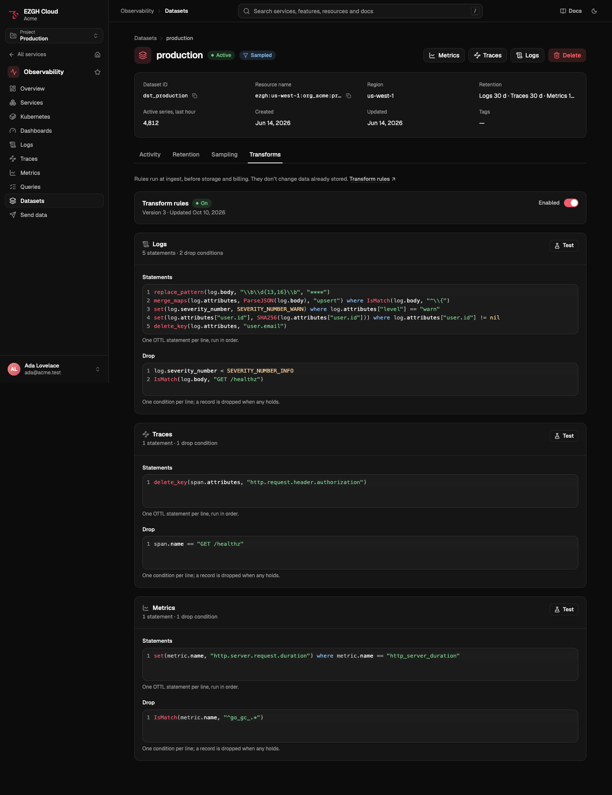The image size is (612, 795).
Task: Open Logs in the sidebar
Action: 54,145
